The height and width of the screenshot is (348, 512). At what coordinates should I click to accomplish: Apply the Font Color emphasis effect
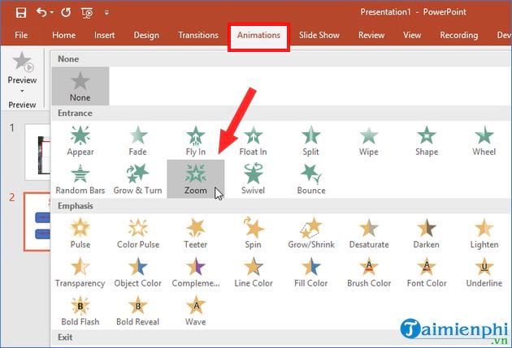pos(427,272)
